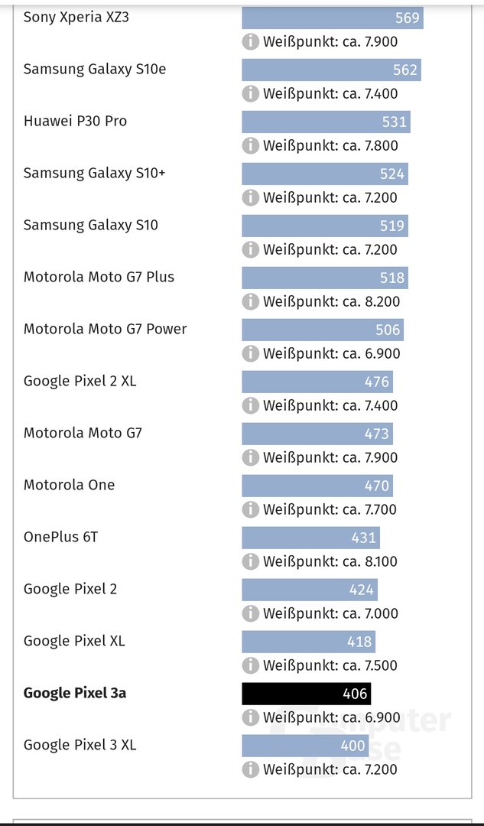Click the Sony Xperia XZ3 bar showing 569
The height and width of the screenshot is (826, 484).
pos(333,18)
